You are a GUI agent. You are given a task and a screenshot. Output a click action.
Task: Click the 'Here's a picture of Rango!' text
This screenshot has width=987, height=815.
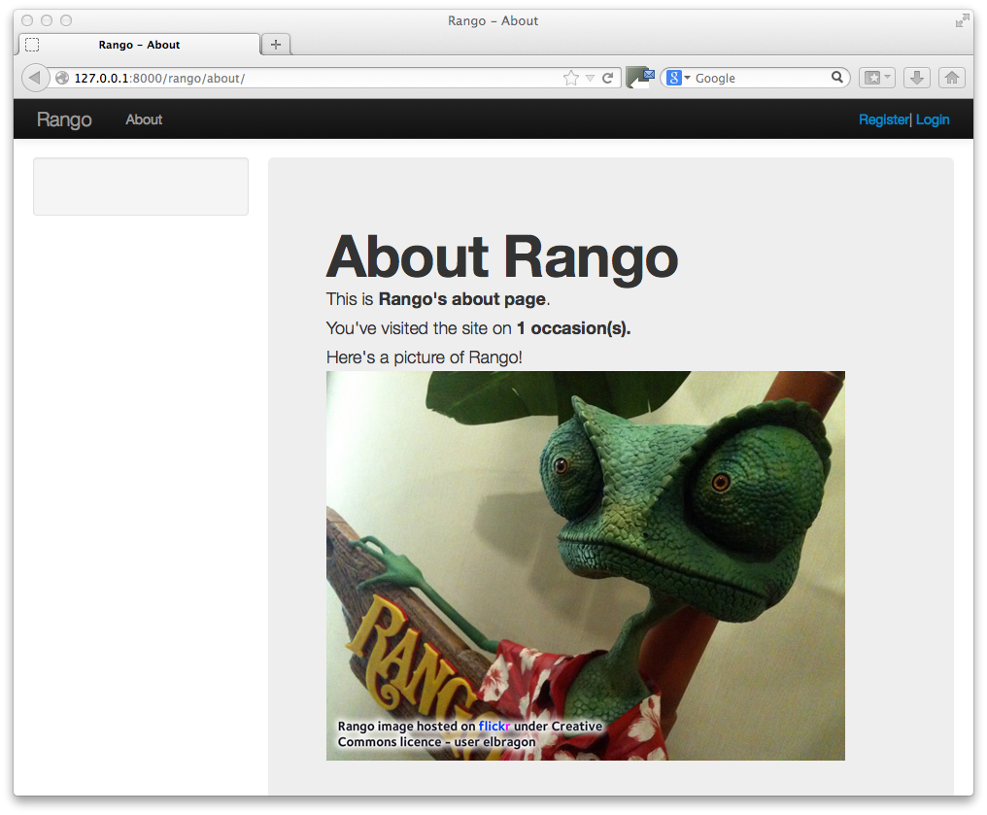(x=425, y=357)
